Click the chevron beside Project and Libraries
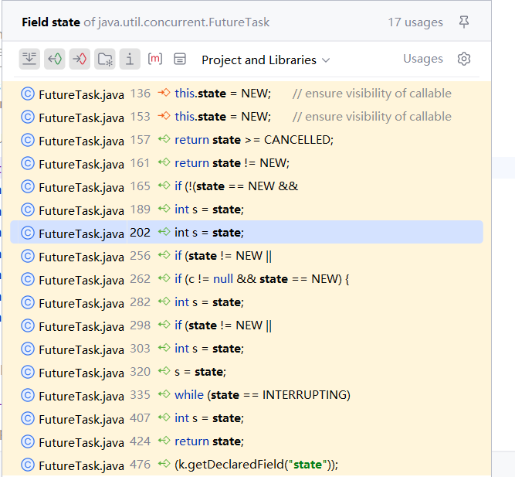 point(326,60)
